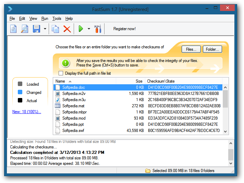The width and height of the screenshot is (244, 183).
Task: Select the Softpedia.ppt file icon
Action: pyautogui.click(x=58, y=124)
